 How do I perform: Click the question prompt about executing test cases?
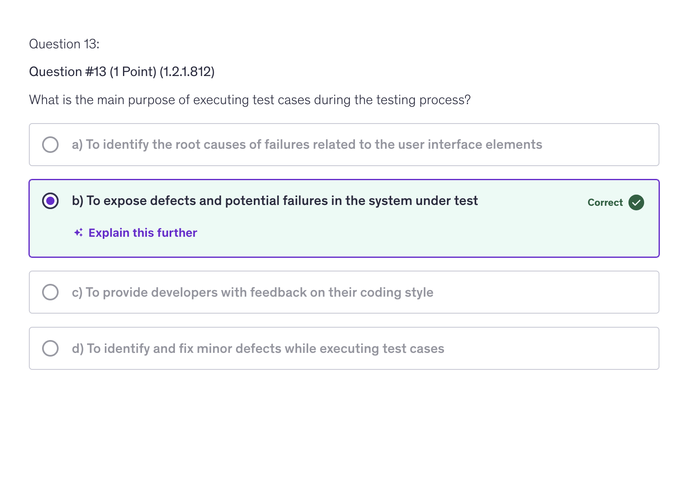click(250, 100)
